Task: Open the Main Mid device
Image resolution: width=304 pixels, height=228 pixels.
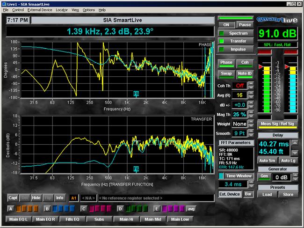Action: 153,219
